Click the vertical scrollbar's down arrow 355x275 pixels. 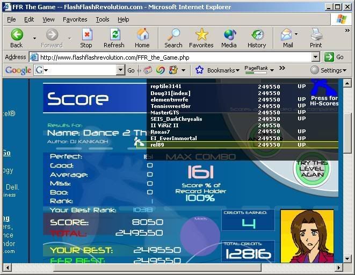(x=348, y=258)
